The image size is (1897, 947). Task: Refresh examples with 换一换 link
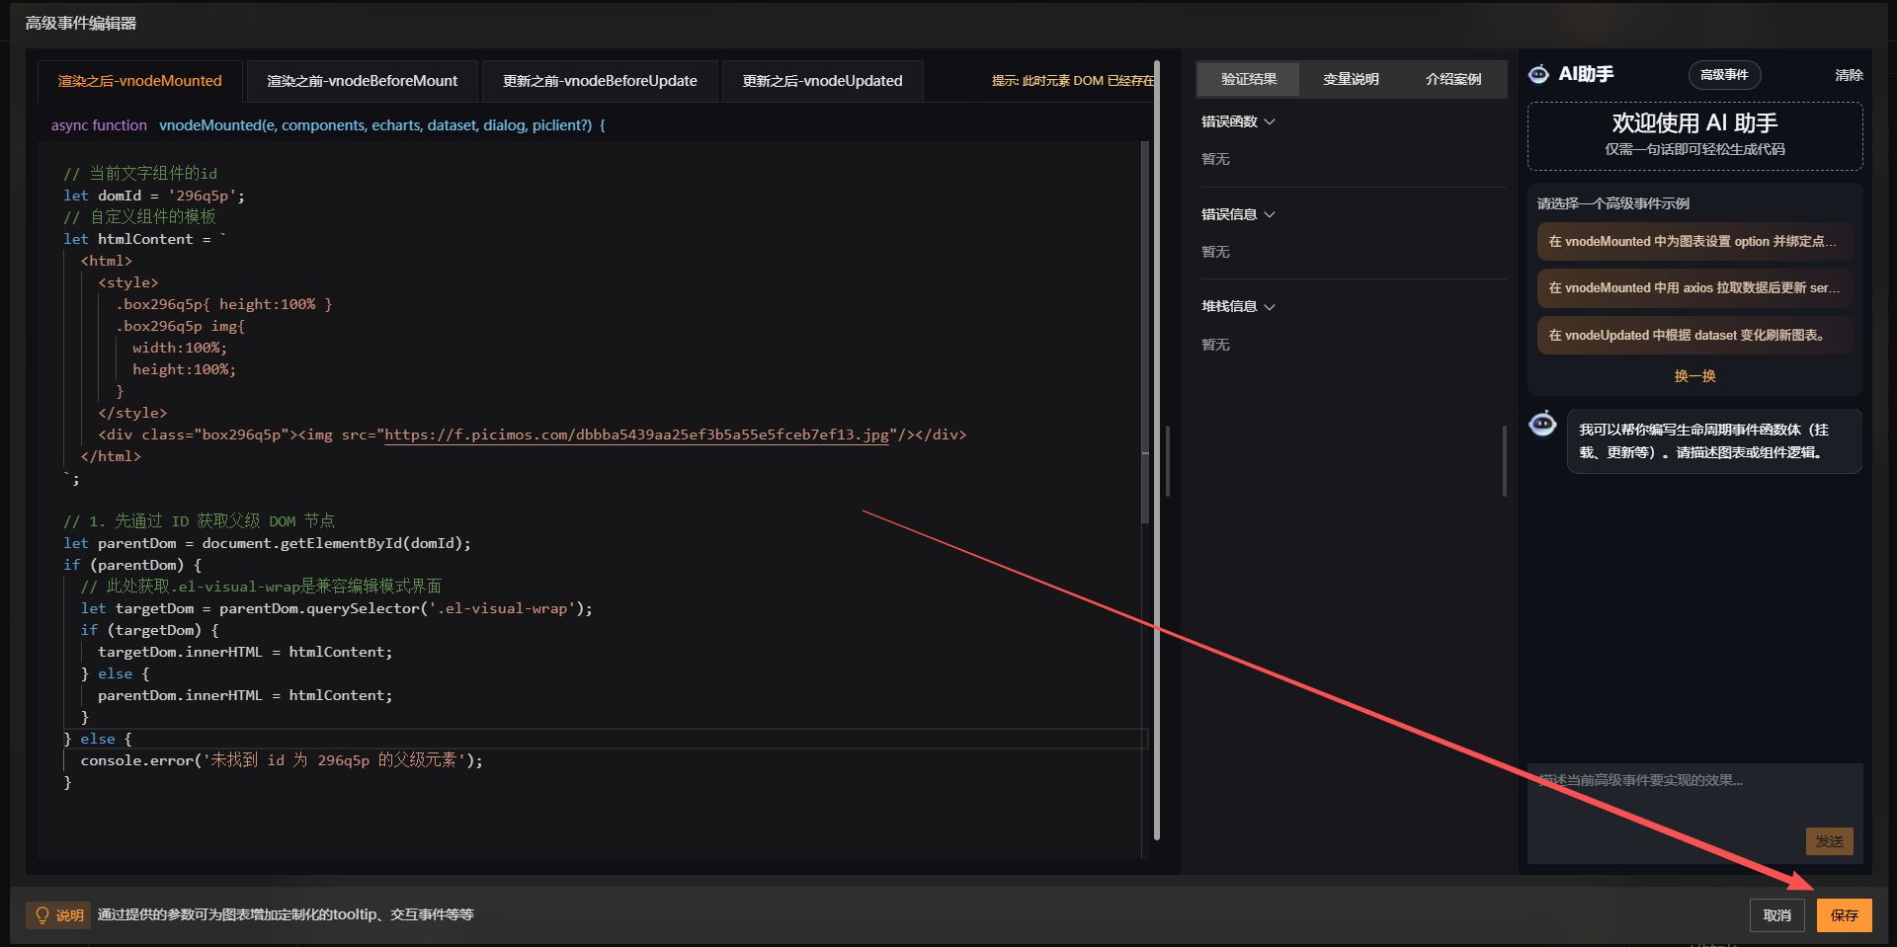click(x=1694, y=376)
